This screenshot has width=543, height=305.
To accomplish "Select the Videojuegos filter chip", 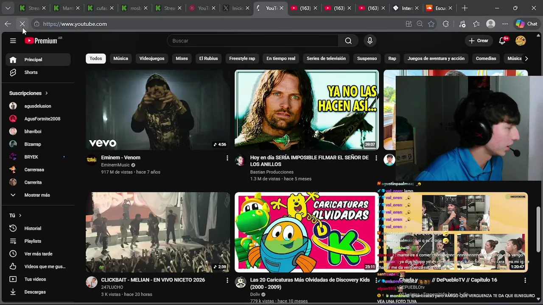I will coord(152,58).
